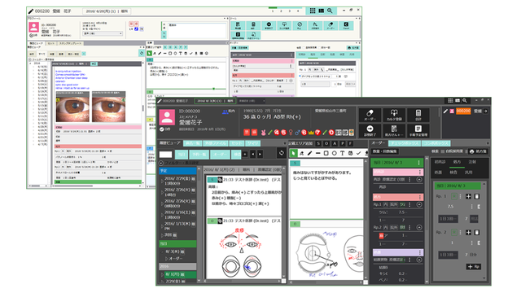Select the pen tool in dark window drawing toolbar
The image size is (521, 293).
309,153
